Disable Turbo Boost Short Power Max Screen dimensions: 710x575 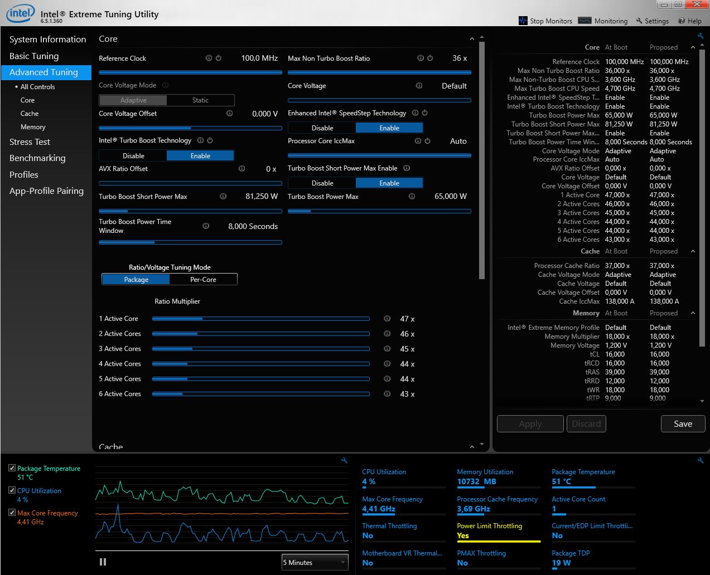click(322, 183)
